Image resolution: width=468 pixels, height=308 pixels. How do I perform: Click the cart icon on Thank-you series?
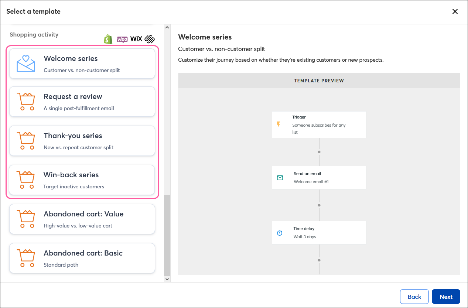coord(26,141)
